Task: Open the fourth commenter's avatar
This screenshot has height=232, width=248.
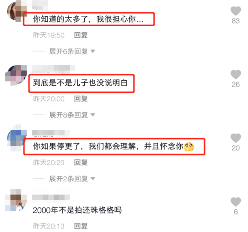Action: pos(16,200)
